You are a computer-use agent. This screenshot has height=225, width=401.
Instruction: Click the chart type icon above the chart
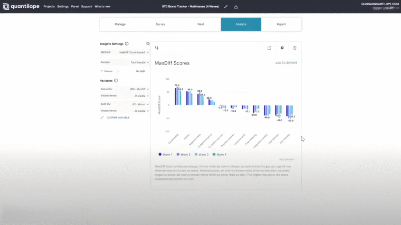[157, 48]
